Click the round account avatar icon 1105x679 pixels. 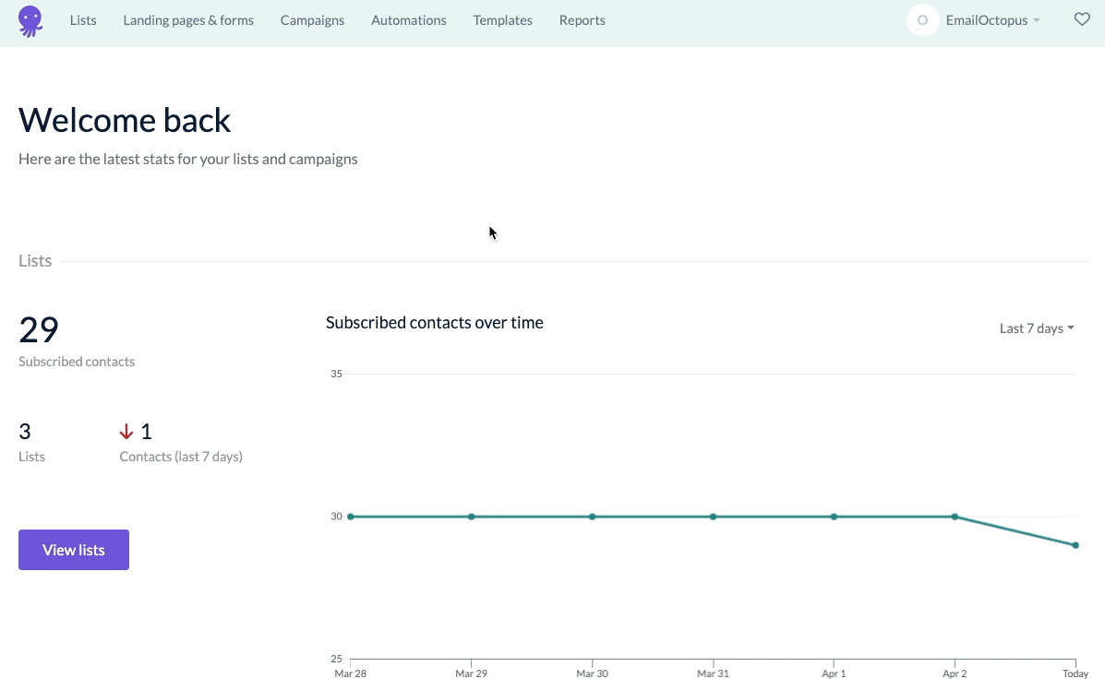922,20
